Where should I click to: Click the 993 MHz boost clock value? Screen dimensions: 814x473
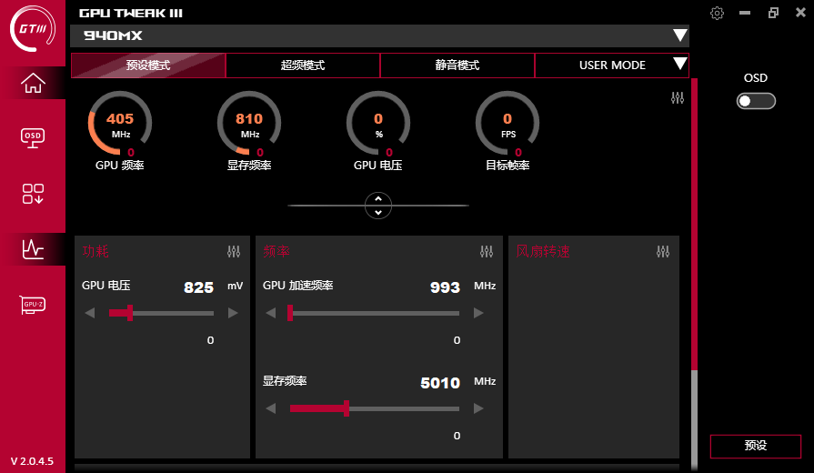tap(445, 287)
